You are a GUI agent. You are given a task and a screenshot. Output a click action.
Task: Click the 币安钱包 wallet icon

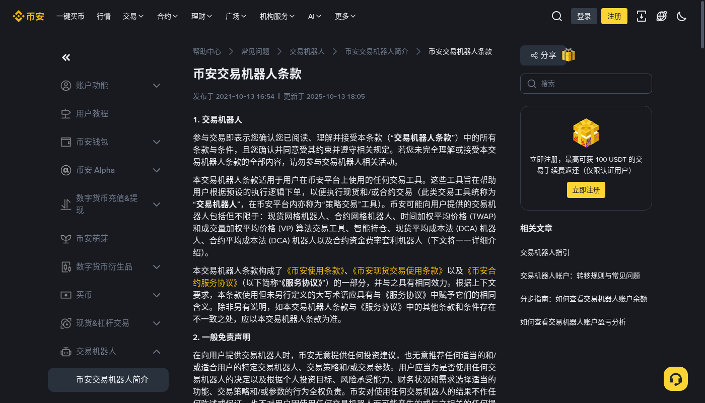(x=66, y=142)
